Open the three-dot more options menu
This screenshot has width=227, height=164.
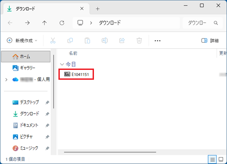pyautogui.click(x=157, y=41)
